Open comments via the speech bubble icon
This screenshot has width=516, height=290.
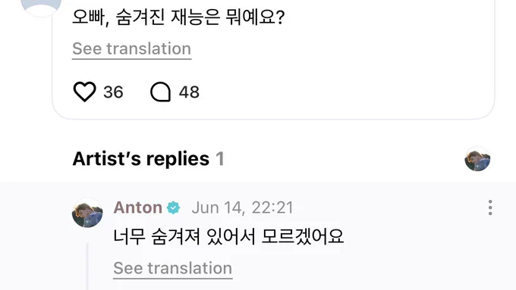pos(160,92)
